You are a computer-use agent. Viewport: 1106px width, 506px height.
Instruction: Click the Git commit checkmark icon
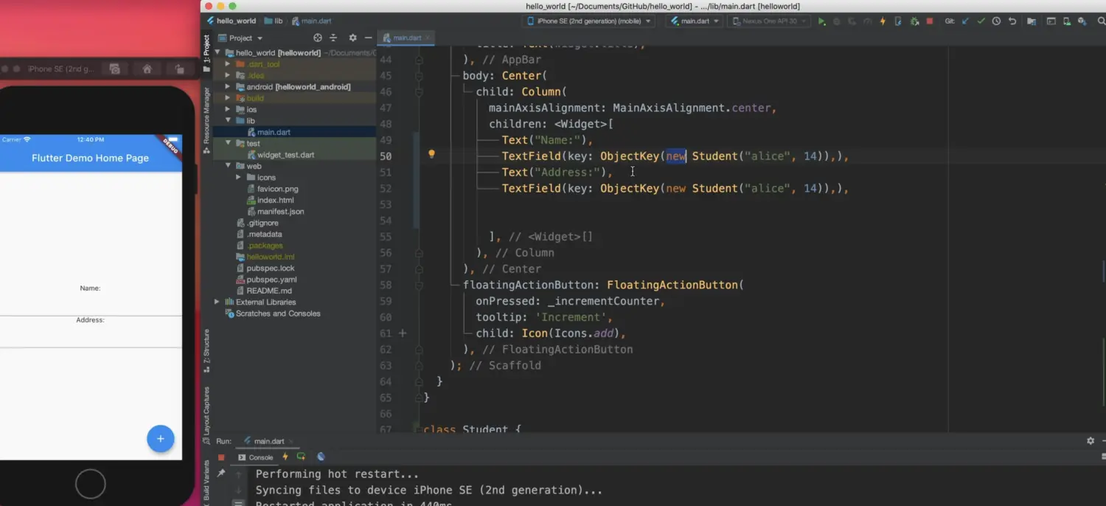[981, 21]
